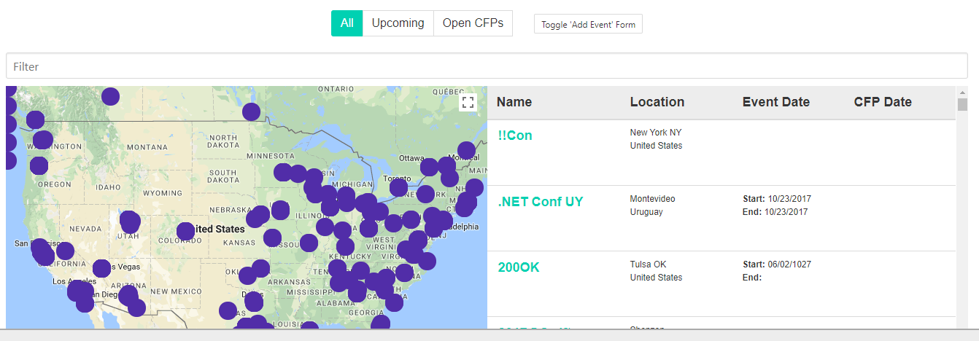This screenshot has width=979, height=341.
Task: Select the map marker in Utah
Action: [130, 221]
